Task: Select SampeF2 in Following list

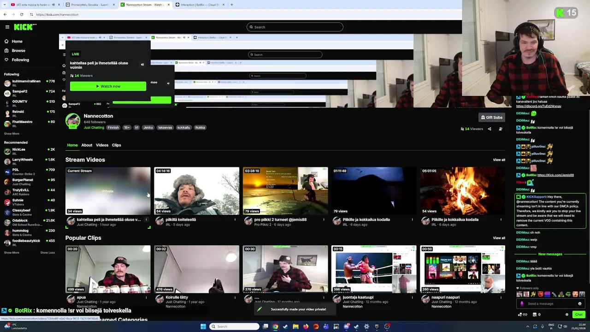Action: 29,93
